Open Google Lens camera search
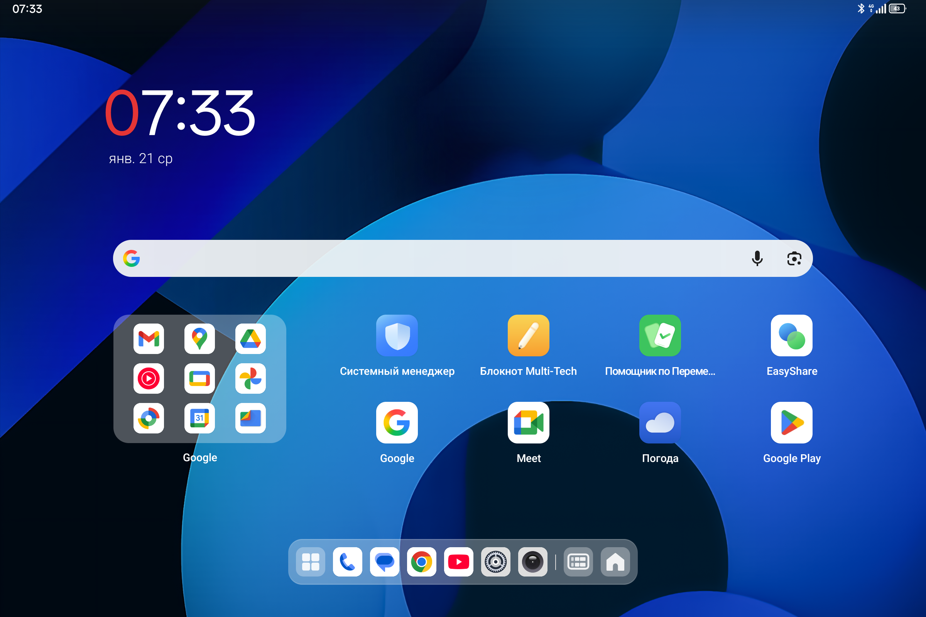Image resolution: width=926 pixels, height=617 pixels. pyautogui.click(x=794, y=258)
